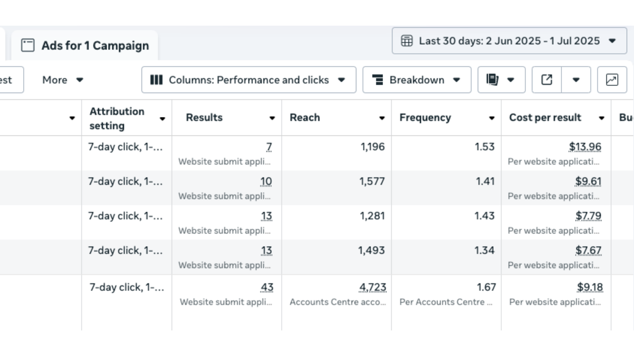
Task: Click the Breakdown hierarchy icon
Action: click(x=377, y=80)
